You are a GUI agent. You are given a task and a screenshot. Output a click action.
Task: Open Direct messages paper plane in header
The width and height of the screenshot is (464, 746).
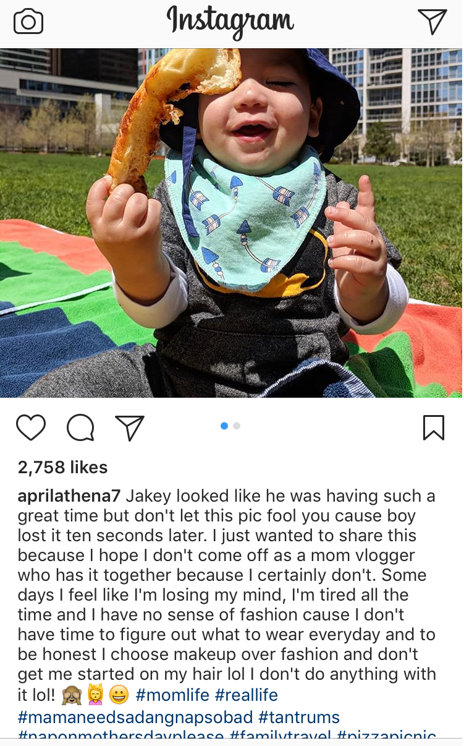(432, 22)
